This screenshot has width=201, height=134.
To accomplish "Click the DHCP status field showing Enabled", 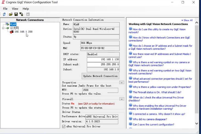I will pos(103,54).
